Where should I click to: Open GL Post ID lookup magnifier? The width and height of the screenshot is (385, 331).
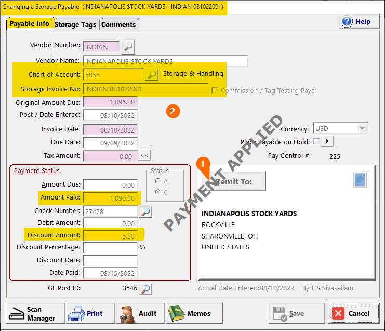pos(145,289)
